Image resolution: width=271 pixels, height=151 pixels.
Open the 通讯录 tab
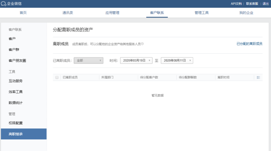pyautogui.click(x=67, y=13)
